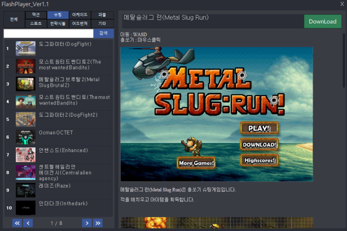This screenshot has width=347, height=231.
Task: Select 메탈슬러그 브루탈2 title text
Action: (x=69, y=82)
